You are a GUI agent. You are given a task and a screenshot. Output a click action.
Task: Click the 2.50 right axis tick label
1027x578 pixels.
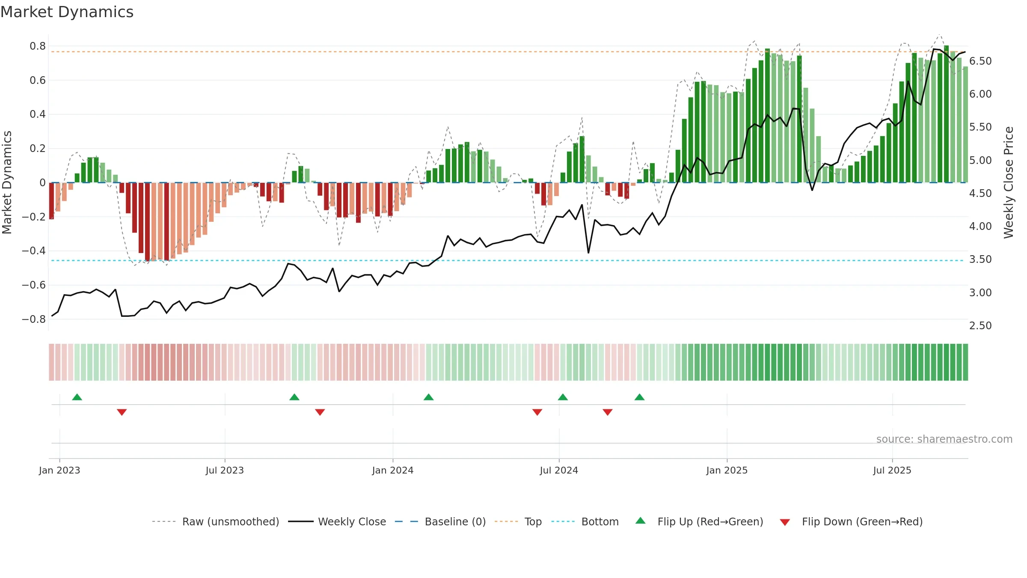[x=980, y=325]
